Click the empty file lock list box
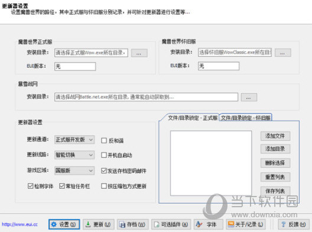 click(x=211, y=163)
